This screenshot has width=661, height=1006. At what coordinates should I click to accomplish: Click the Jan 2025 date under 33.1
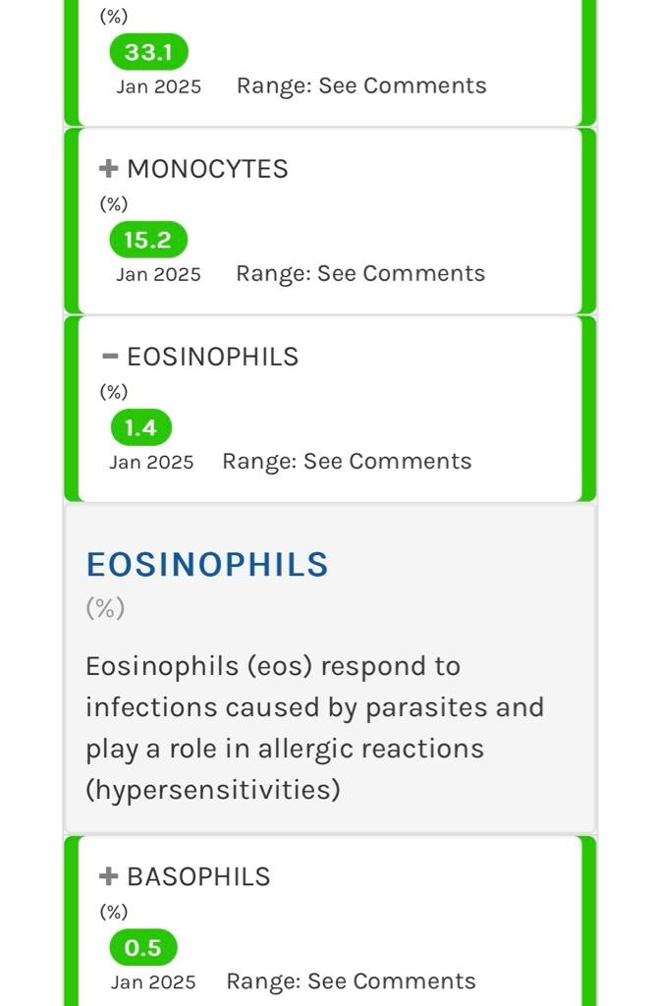click(x=158, y=86)
